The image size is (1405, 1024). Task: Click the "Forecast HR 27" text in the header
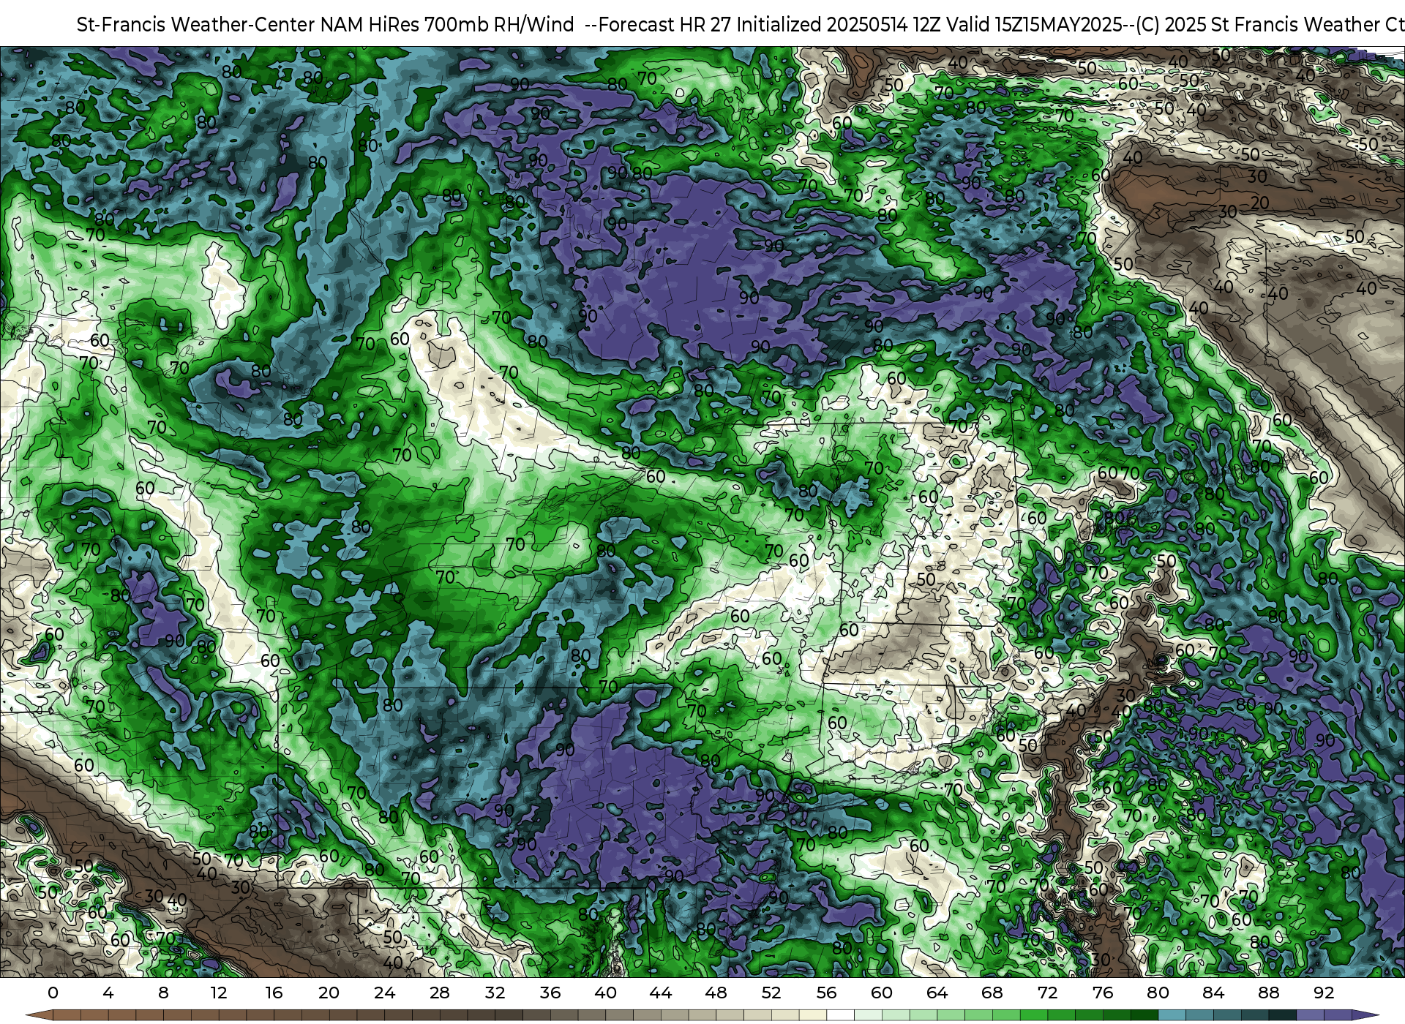(664, 25)
